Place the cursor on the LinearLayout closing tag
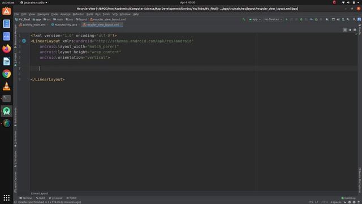This screenshot has width=362, height=204. pyautogui.click(x=48, y=79)
